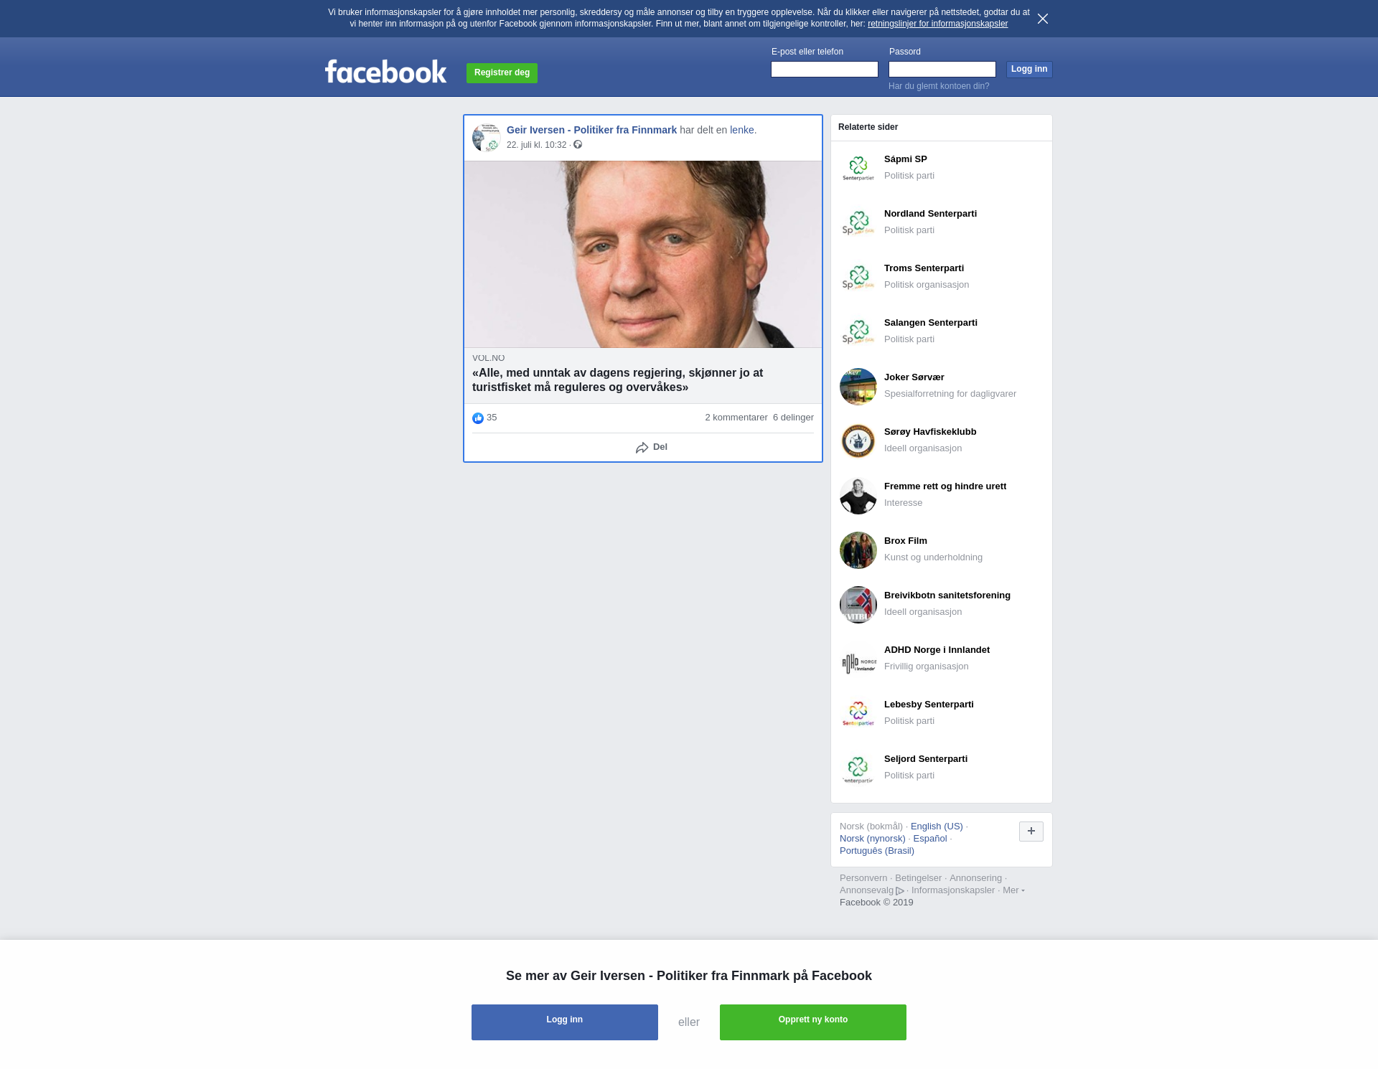Click the header Logg inn button
Screen dimensions: 1378x1069
pyautogui.click(x=1029, y=69)
